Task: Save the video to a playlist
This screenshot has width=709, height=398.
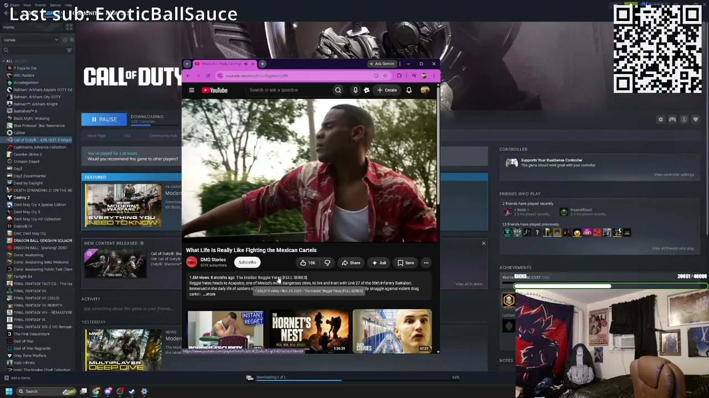Action: [x=405, y=263]
